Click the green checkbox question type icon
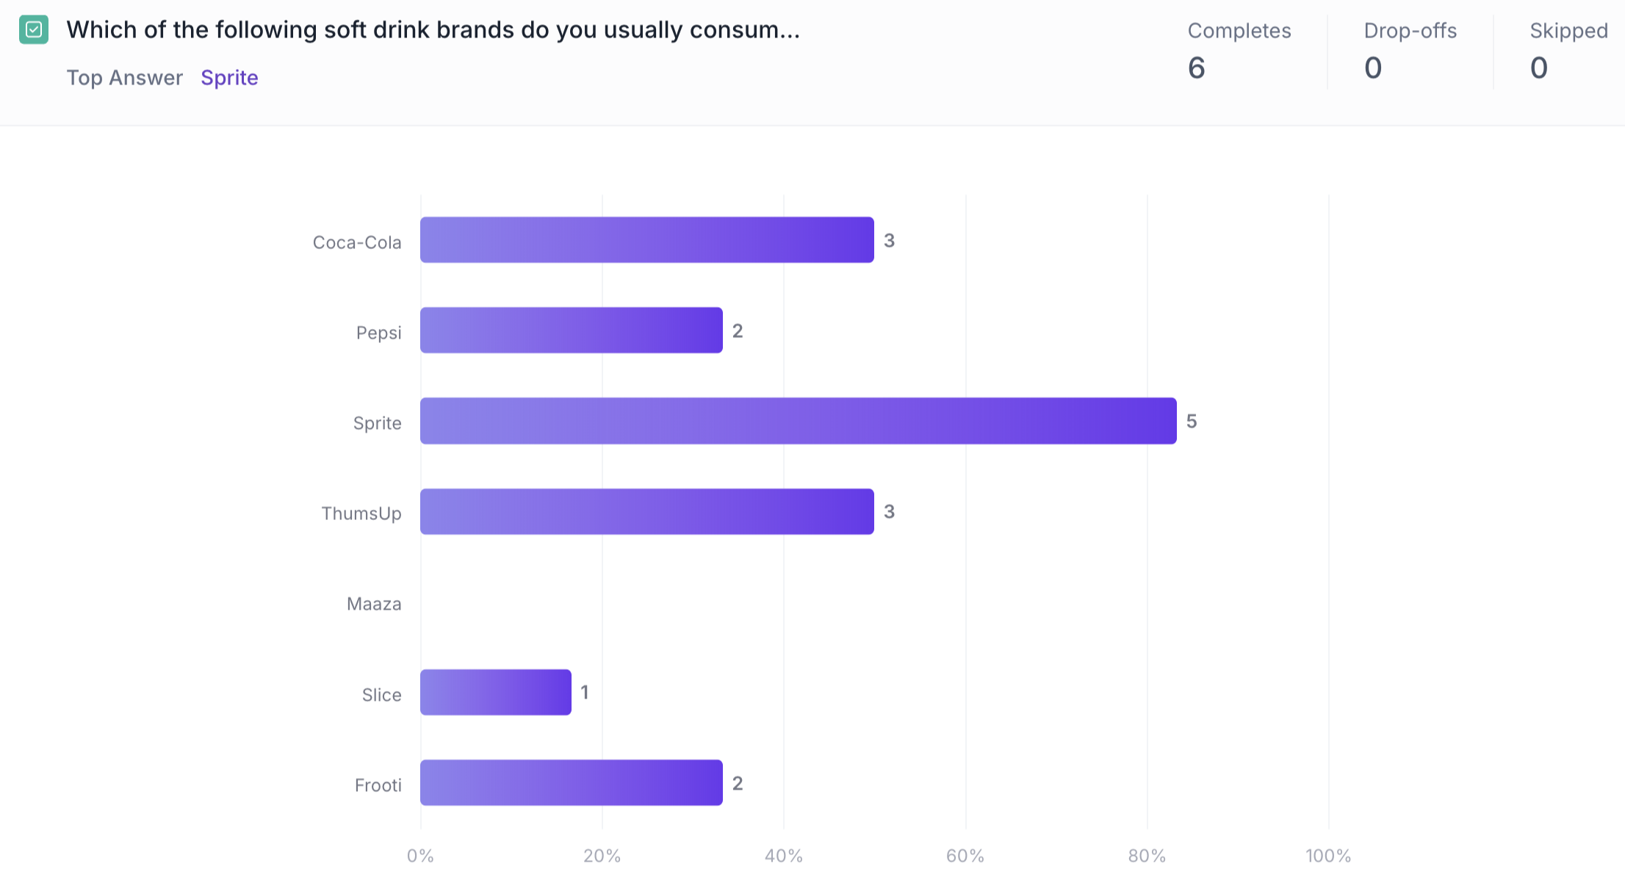 pyautogui.click(x=34, y=30)
